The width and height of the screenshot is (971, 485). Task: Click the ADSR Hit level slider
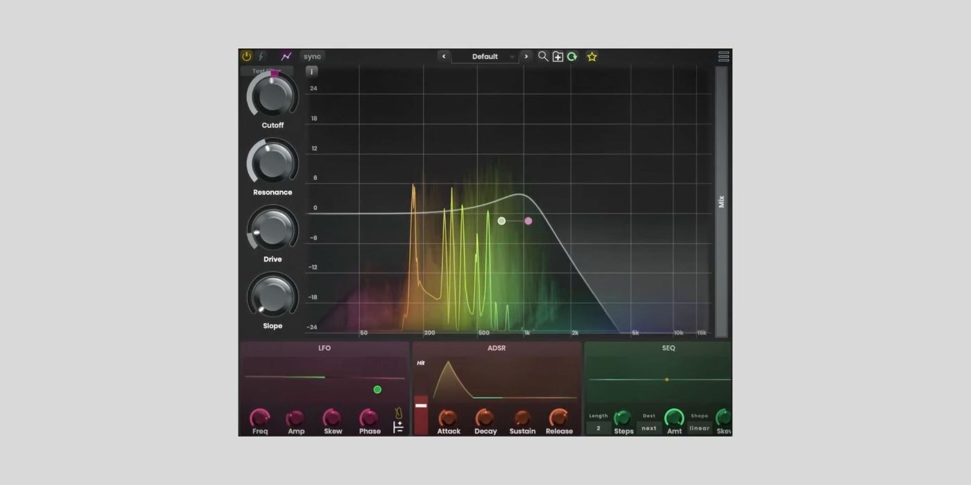[421, 414]
